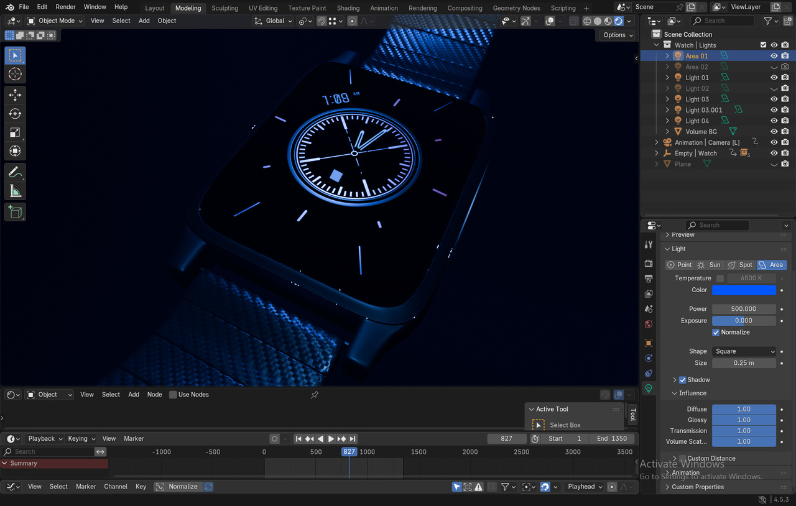Image resolution: width=796 pixels, height=506 pixels.
Task: Uncheck the Shadow checkbox
Action: pos(682,380)
